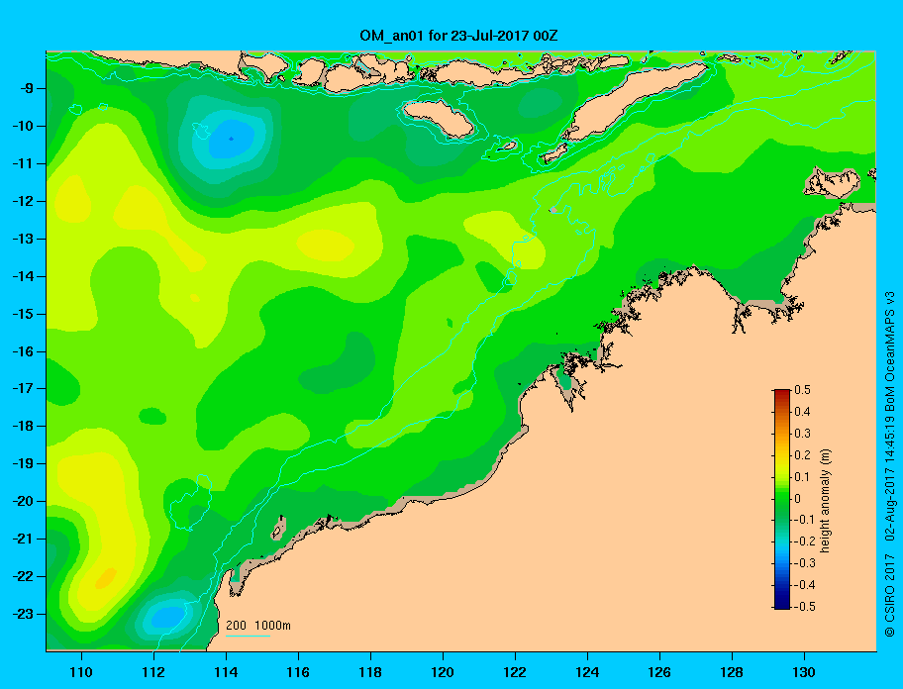Click the "0.4" colorbar label
The width and height of the screenshot is (903, 689).
803,412
